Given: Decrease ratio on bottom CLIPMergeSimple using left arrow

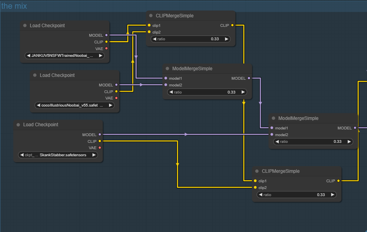Looking at the screenshot, I should [260, 195].
